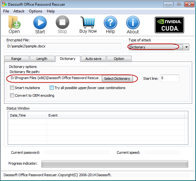Click the copyright status bar text

click(x=57, y=175)
